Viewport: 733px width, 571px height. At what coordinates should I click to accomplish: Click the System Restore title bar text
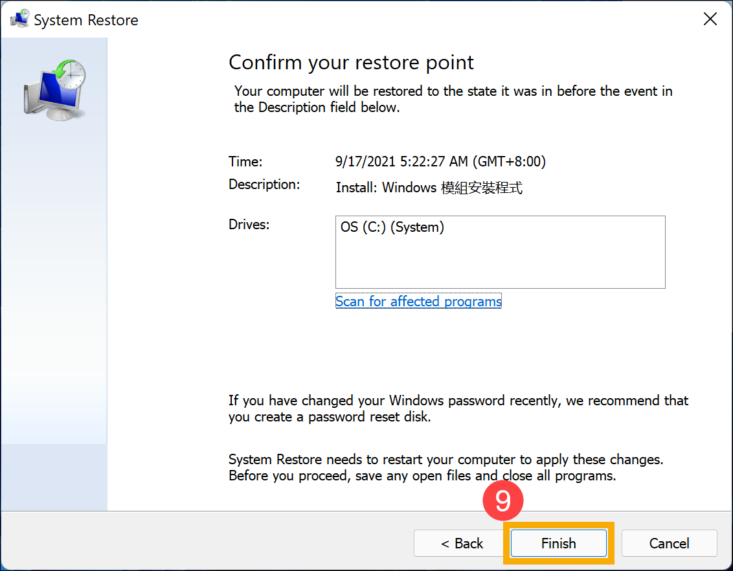[85, 20]
